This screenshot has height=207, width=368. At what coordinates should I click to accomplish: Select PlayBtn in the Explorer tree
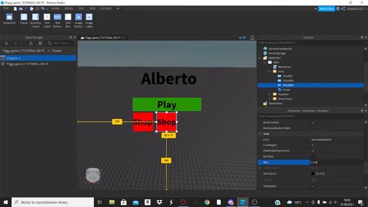coord(287,76)
